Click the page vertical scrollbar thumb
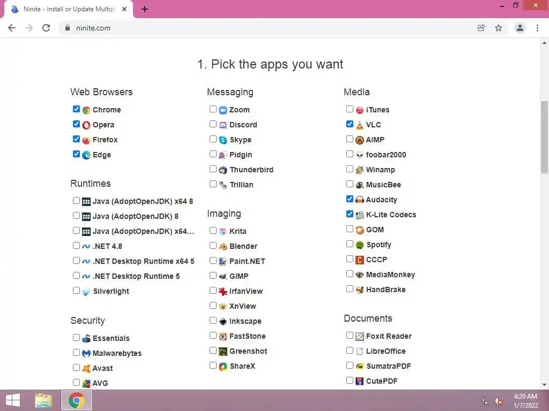 coord(544,137)
